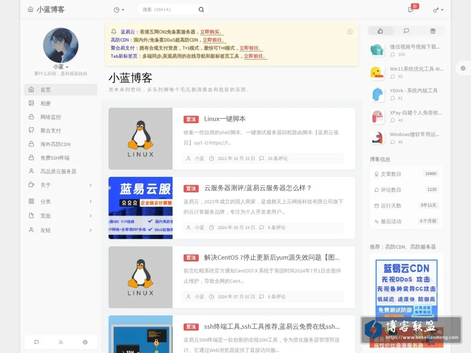Screen dimensions: 471x353
Task: Focus the search field 搜索 (Ctrl+K)
Action: [168, 9]
